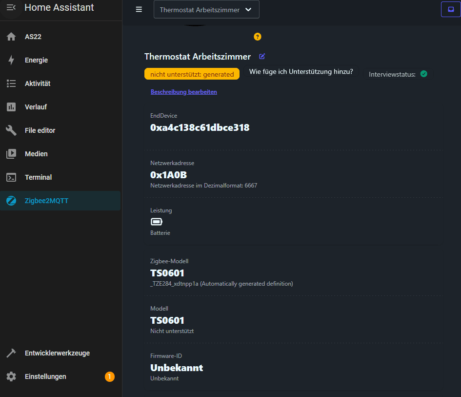Open Entwicklerwerkzeuge developer tools
This screenshot has width=461, height=397.
point(57,353)
